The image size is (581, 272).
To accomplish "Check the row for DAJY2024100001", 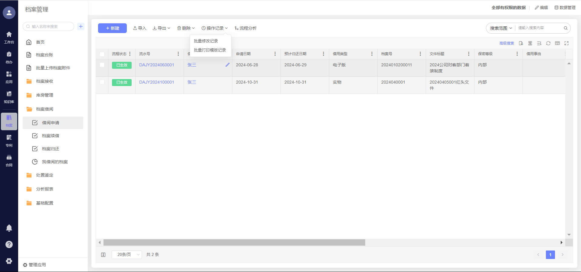I will point(102,82).
